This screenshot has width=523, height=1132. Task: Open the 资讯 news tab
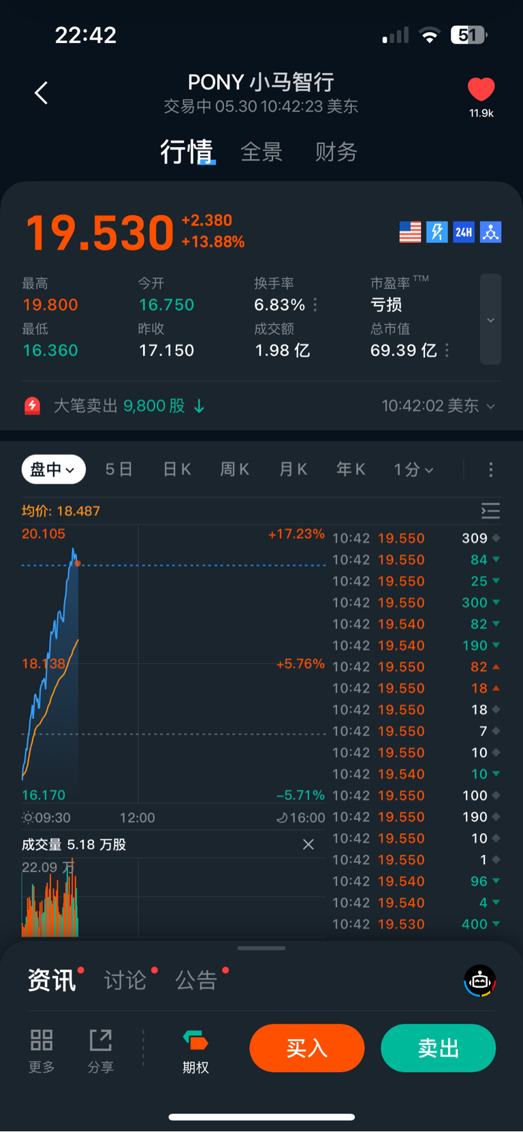click(52, 980)
